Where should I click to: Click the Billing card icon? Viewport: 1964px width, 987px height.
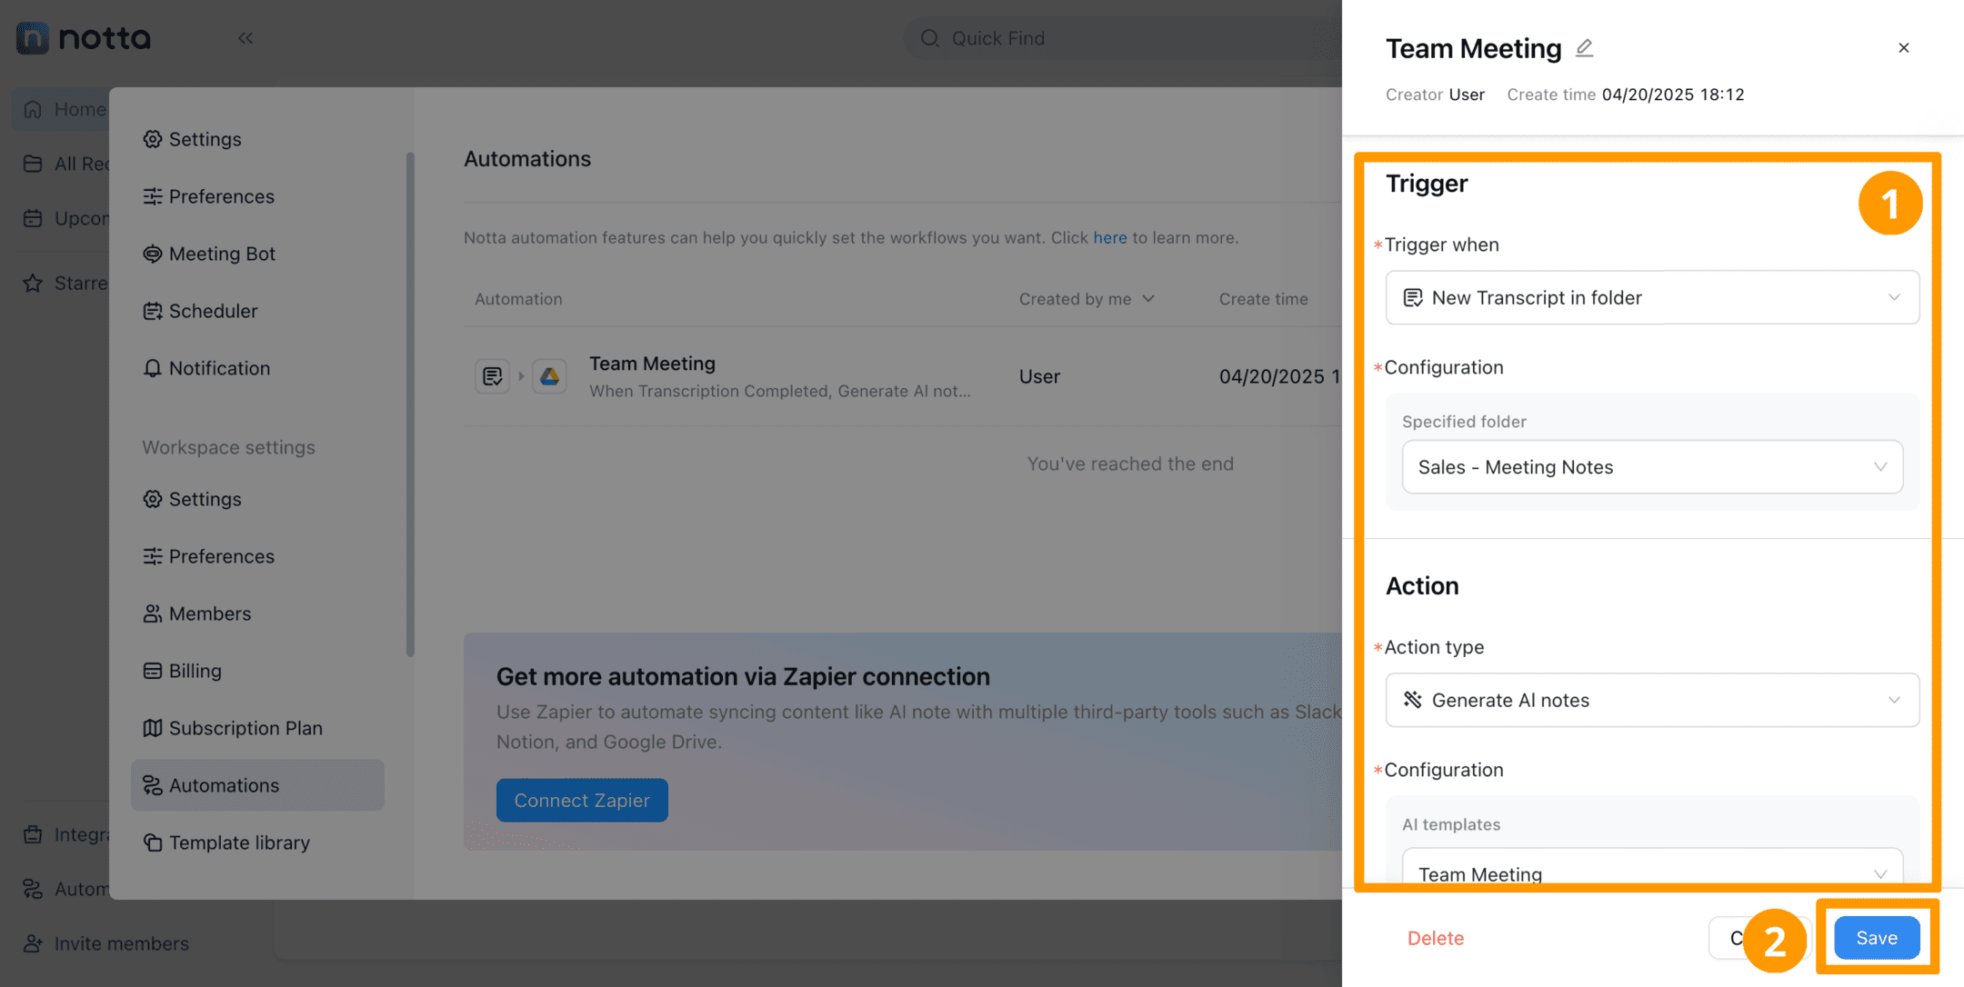(153, 671)
